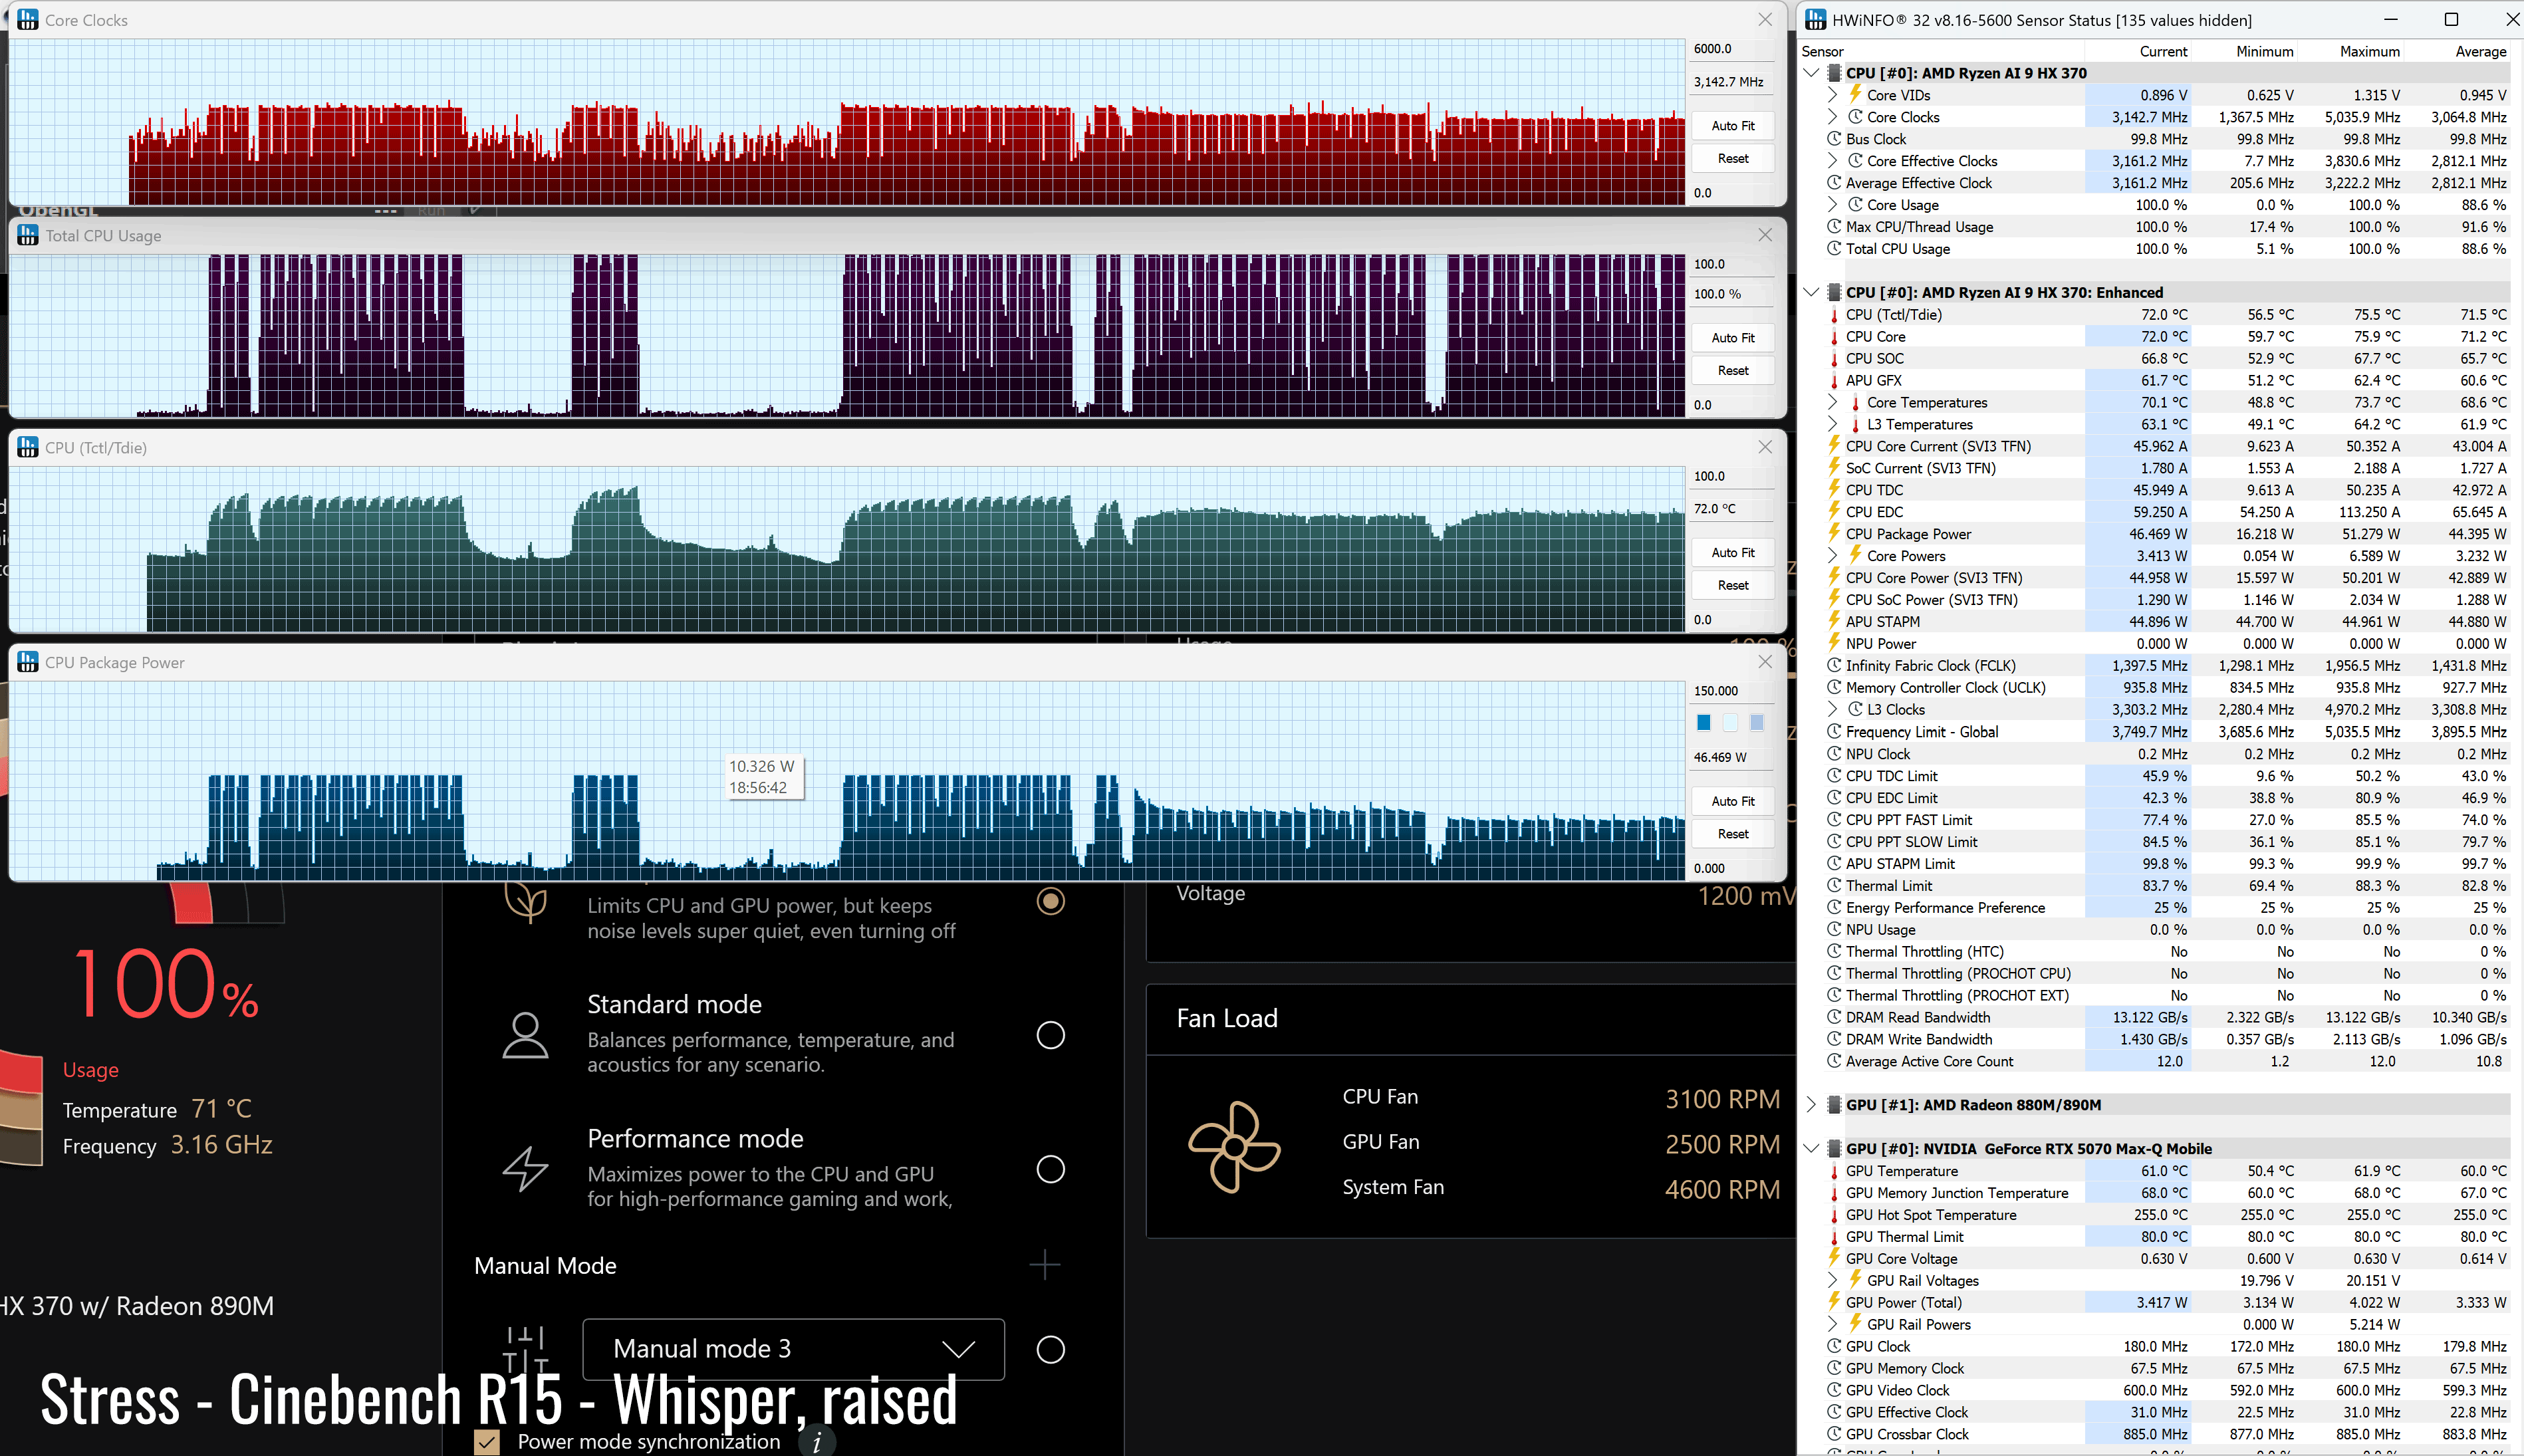2524x1456 pixels.
Task: Click the plus icon beside Manual Mode
Action: 1044,1265
